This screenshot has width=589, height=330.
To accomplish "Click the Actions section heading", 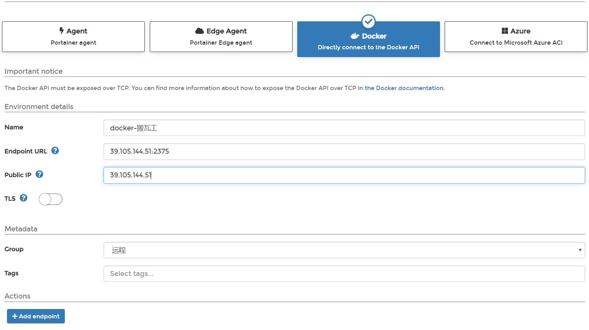I will pyautogui.click(x=17, y=296).
